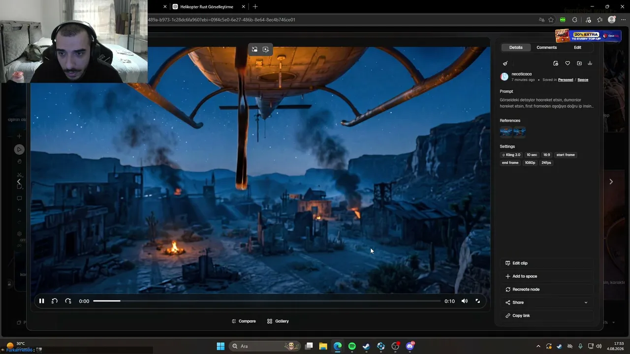Open the browser extensions icon
Image resolution: width=630 pixels, height=354 pixels.
575,20
